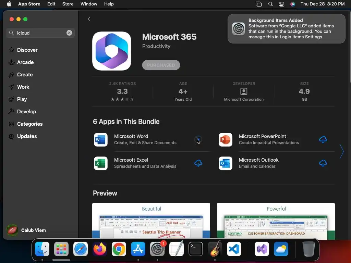The height and width of the screenshot is (263, 351).
Task: Open Categories in the sidebar
Action: (25, 124)
